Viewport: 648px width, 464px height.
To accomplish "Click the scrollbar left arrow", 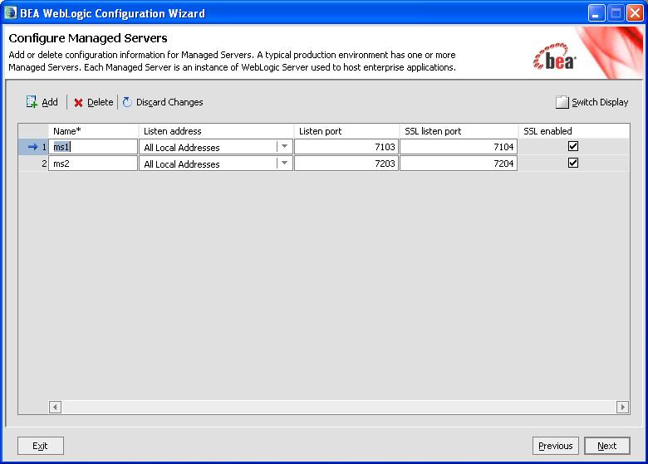I will click(55, 407).
